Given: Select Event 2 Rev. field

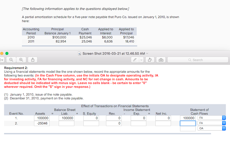Looking at the screenshot, I should (x=114, y=123).
